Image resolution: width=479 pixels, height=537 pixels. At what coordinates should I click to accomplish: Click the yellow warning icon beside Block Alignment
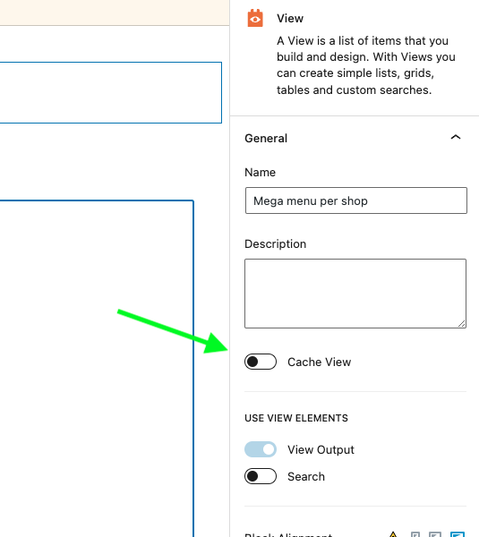(393, 534)
